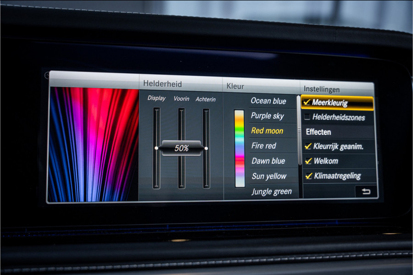Toggle the Klimaatregeling effect checkbox
The height and width of the screenshot is (275, 413).
pos(309,176)
